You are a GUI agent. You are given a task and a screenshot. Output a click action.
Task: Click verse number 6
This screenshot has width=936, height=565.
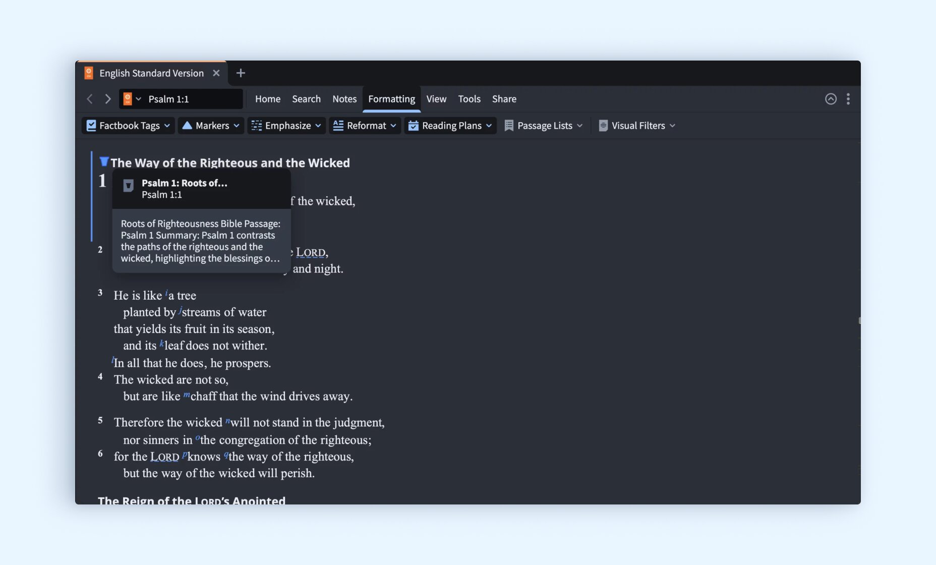click(x=100, y=454)
